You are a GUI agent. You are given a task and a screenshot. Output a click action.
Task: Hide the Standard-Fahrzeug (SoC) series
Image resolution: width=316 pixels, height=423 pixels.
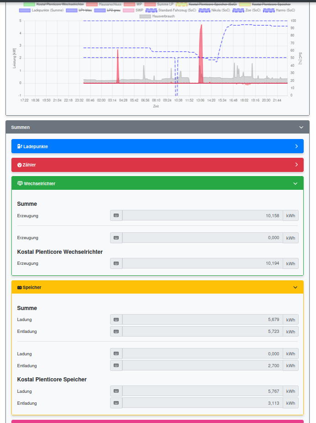tap(171, 10)
